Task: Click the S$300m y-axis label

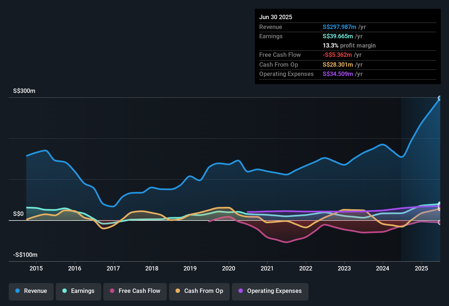Action: [24, 91]
